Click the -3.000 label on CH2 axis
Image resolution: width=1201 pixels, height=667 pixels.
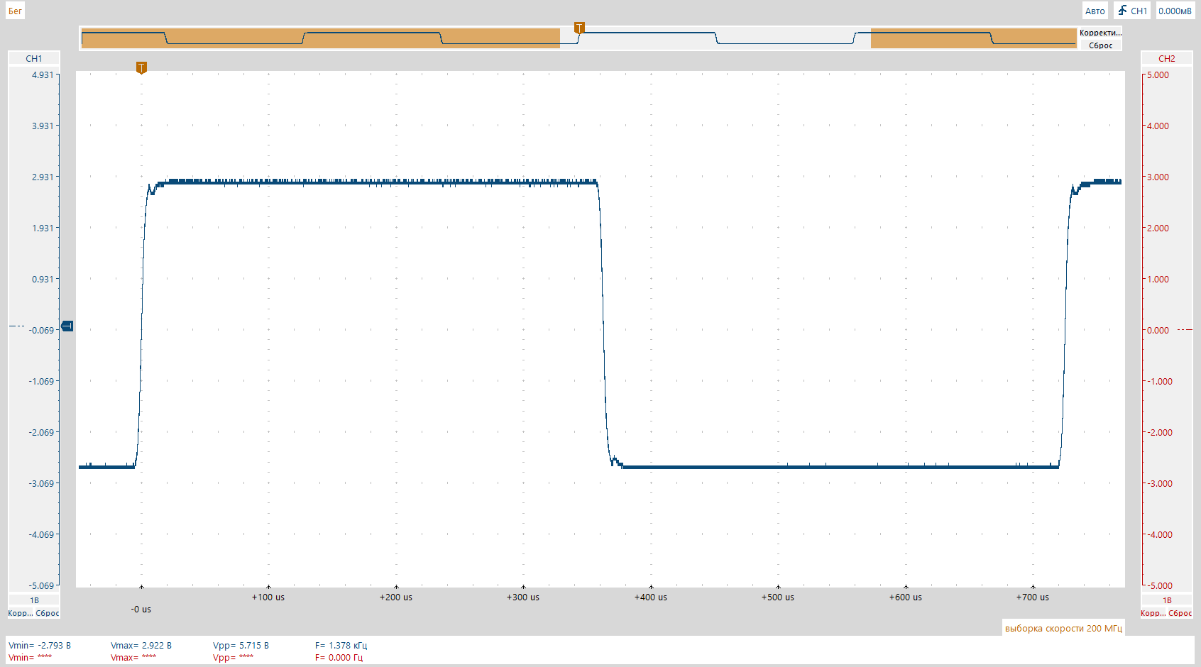pyautogui.click(x=1161, y=483)
